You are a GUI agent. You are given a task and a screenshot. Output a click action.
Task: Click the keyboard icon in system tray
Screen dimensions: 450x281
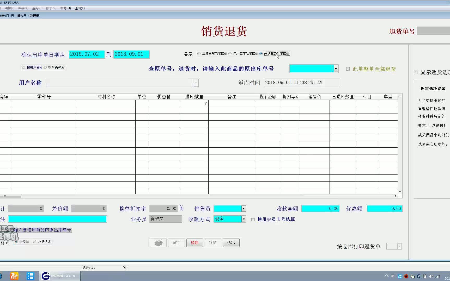tap(393, 276)
